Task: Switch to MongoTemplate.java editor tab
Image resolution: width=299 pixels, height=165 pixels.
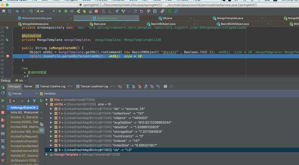Action: [x=230, y=18]
